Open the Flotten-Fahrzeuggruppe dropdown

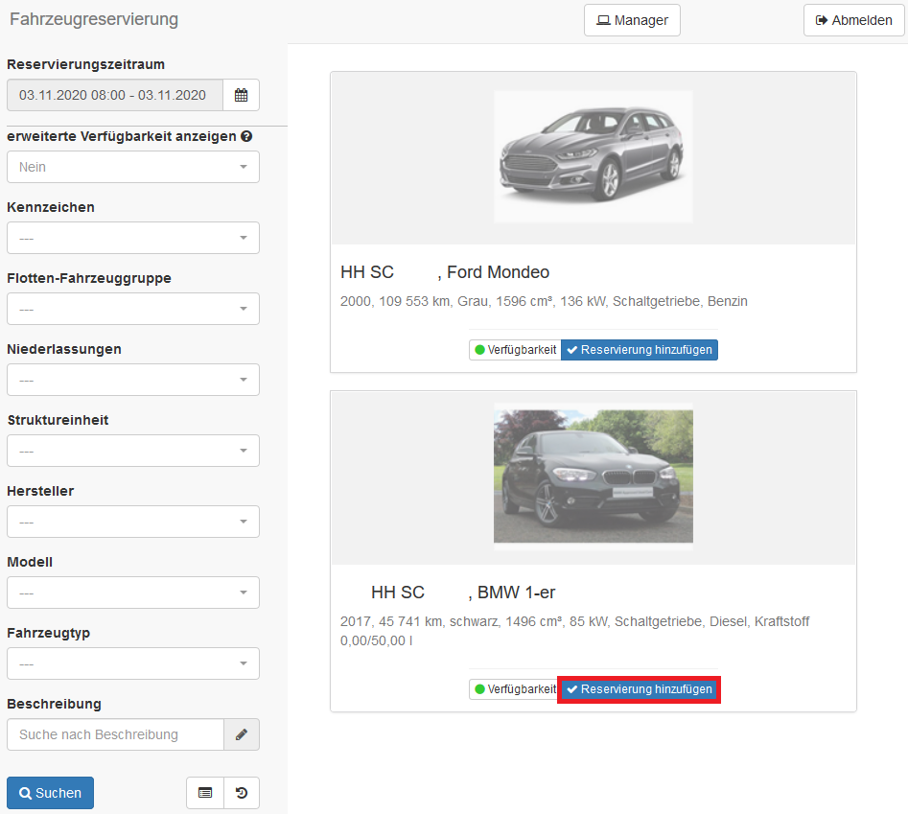click(x=132, y=309)
